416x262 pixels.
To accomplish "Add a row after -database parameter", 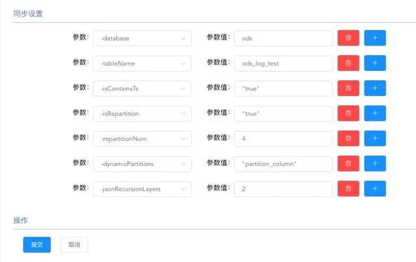I will coord(375,38).
